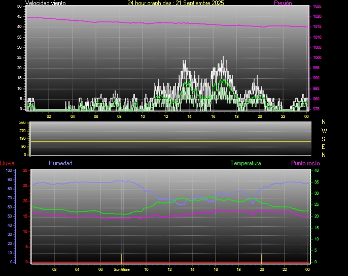The width and height of the screenshot is (348, 276).
Task: Click the Presión legend label
Action: 283,3
